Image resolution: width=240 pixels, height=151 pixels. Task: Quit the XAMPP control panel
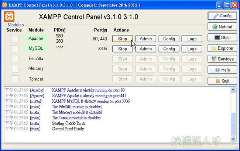click(x=222, y=81)
